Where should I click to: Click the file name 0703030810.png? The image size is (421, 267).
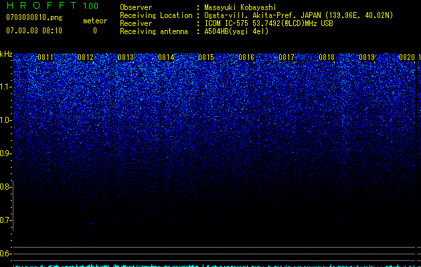[x=34, y=17]
